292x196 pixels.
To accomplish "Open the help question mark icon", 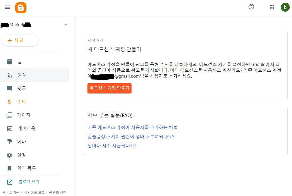I will pos(251,7).
